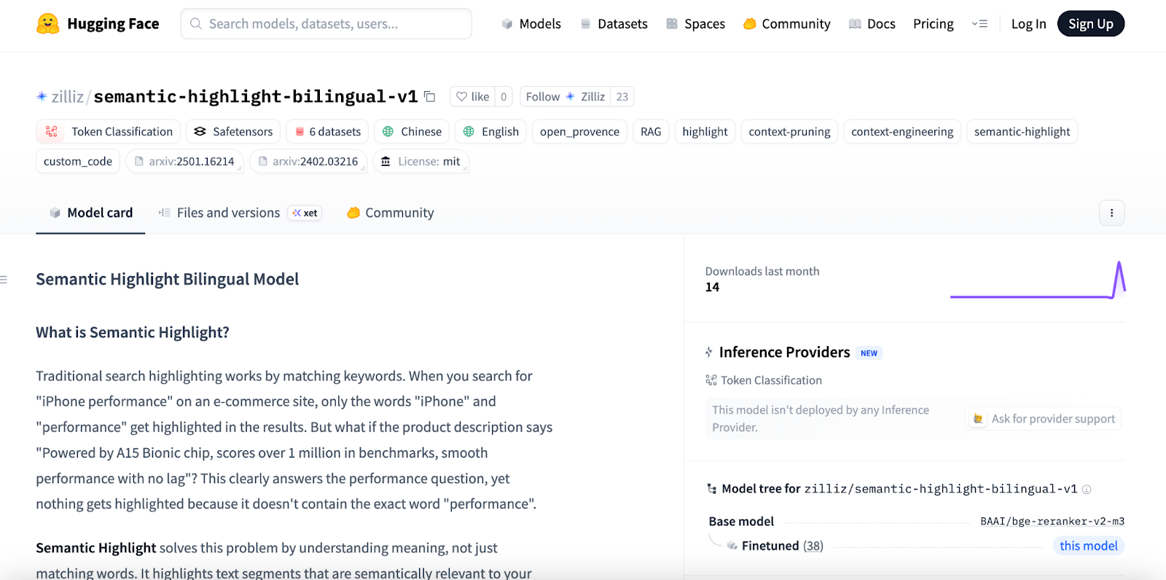
Task: Click the Token Classification tag icon
Action: (52, 132)
